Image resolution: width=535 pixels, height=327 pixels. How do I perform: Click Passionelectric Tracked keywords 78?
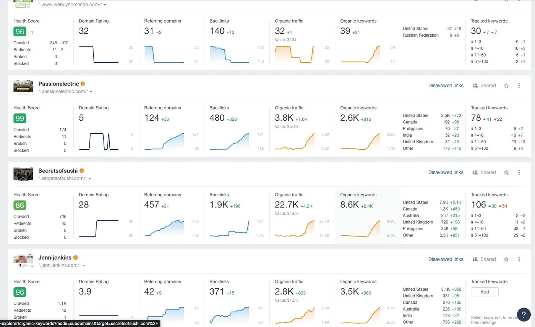click(x=476, y=118)
